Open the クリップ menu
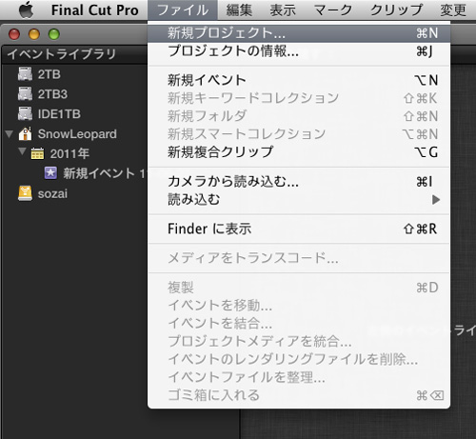This screenshot has height=439, width=476. [x=396, y=10]
